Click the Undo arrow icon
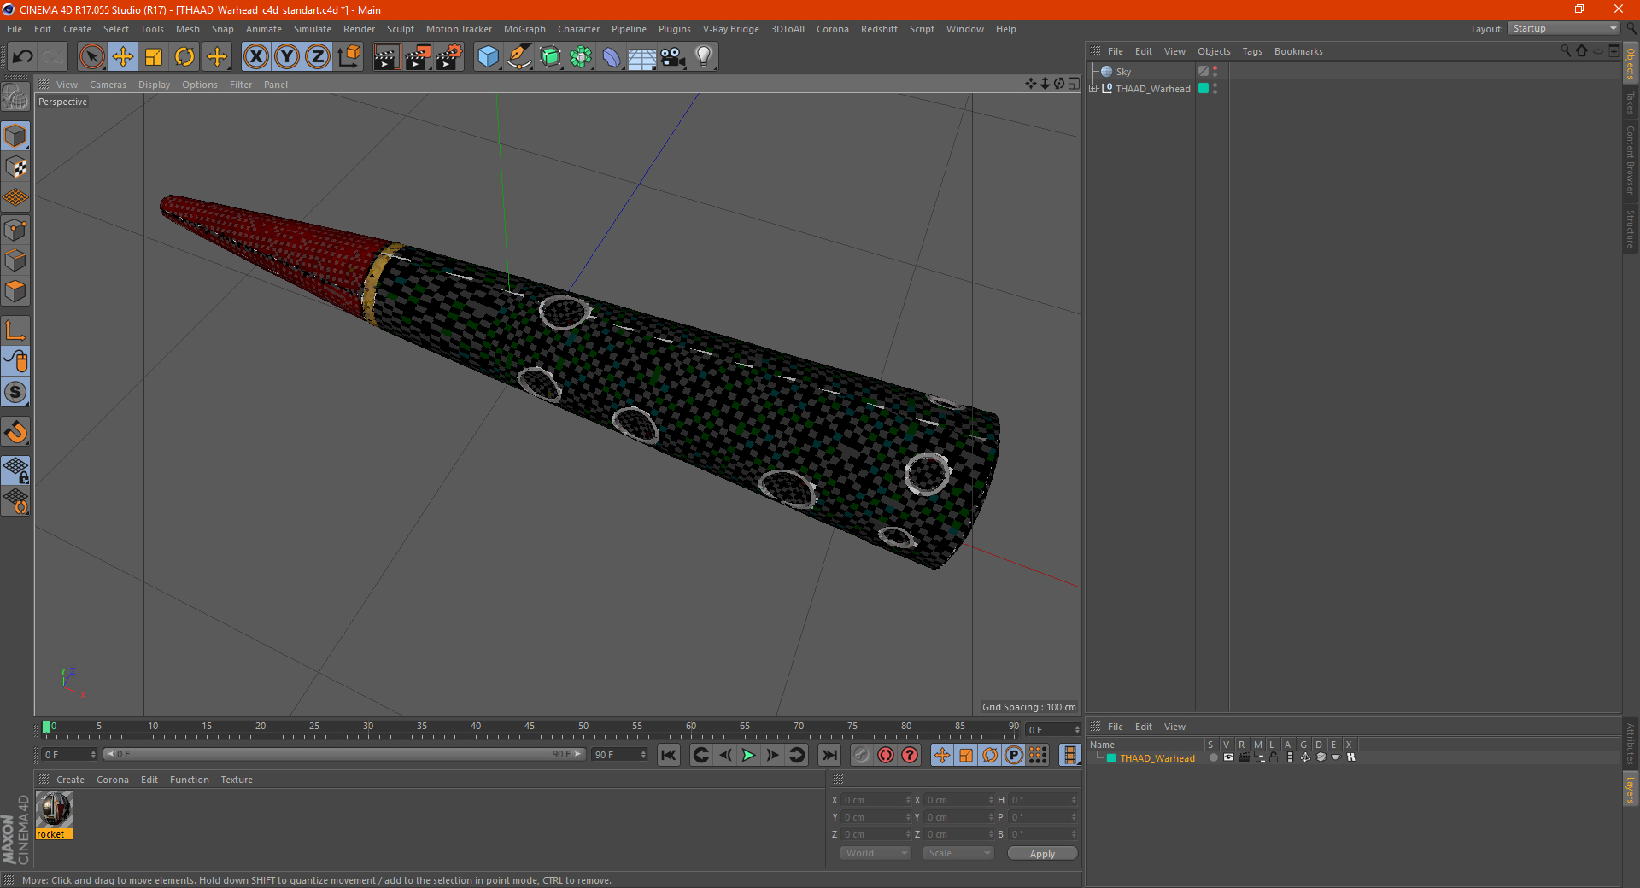The image size is (1640, 888). (22, 57)
